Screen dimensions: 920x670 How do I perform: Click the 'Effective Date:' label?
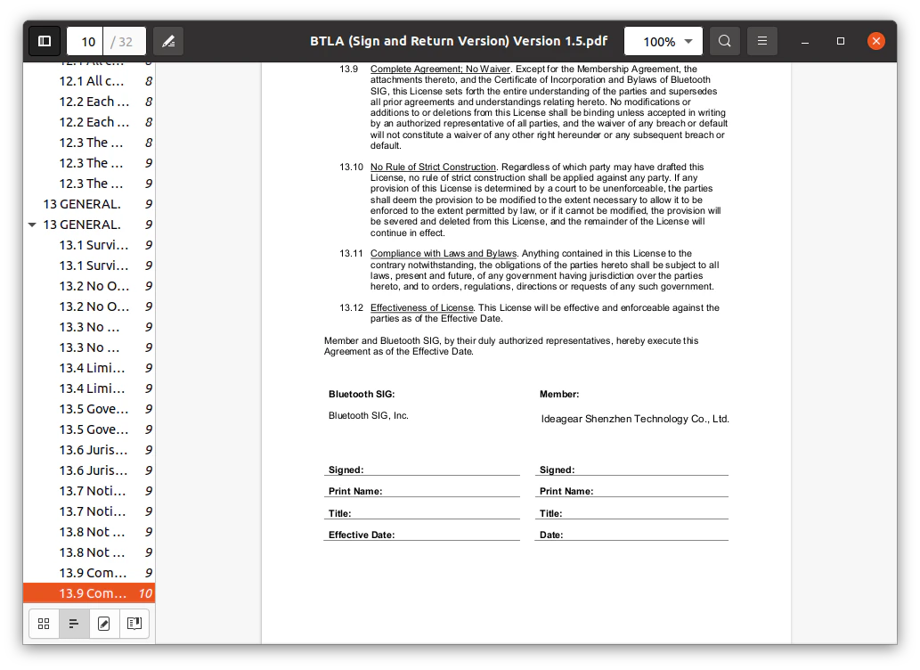(x=362, y=535)
